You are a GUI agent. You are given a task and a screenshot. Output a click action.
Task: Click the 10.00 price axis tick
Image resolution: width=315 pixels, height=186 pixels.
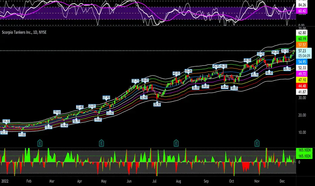302,132
